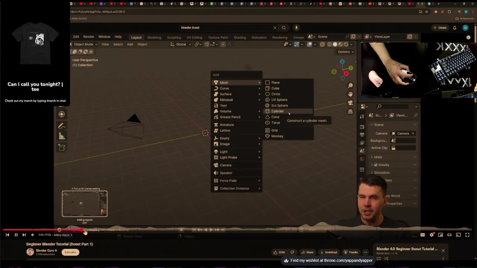Viewport: 477px width, 268px height.
Task: Pause the YouTube video
Action: (x=16, y=235)
